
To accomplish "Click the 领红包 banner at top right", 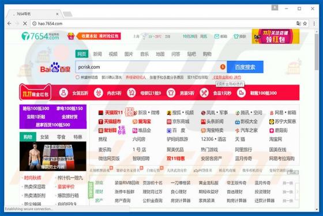I will (x=276, y=36).
